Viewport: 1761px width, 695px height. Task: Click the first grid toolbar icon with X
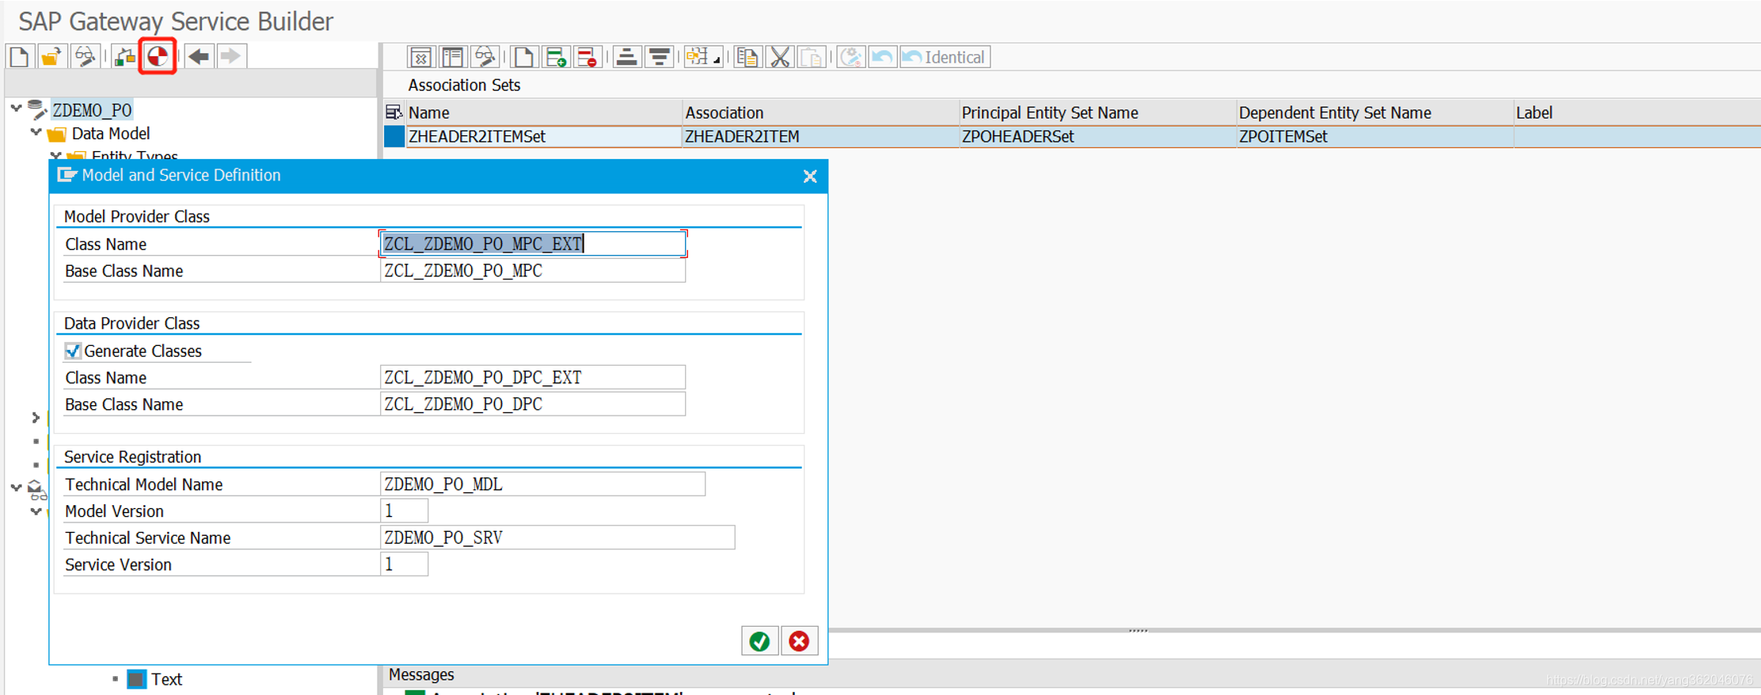pos(420,57)
